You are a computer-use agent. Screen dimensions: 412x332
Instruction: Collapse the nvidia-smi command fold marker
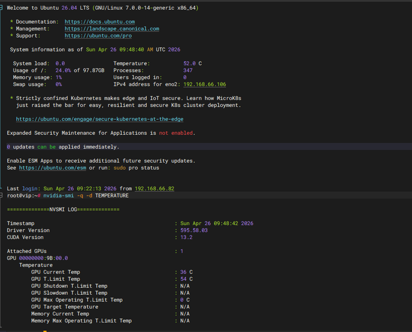[x=1, y=195]
